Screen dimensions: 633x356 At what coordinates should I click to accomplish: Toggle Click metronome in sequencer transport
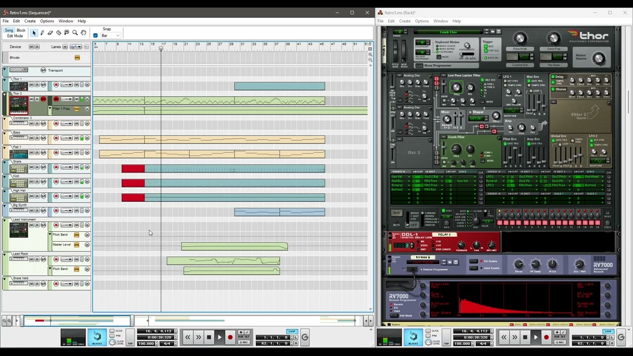(x=112, y=331)
